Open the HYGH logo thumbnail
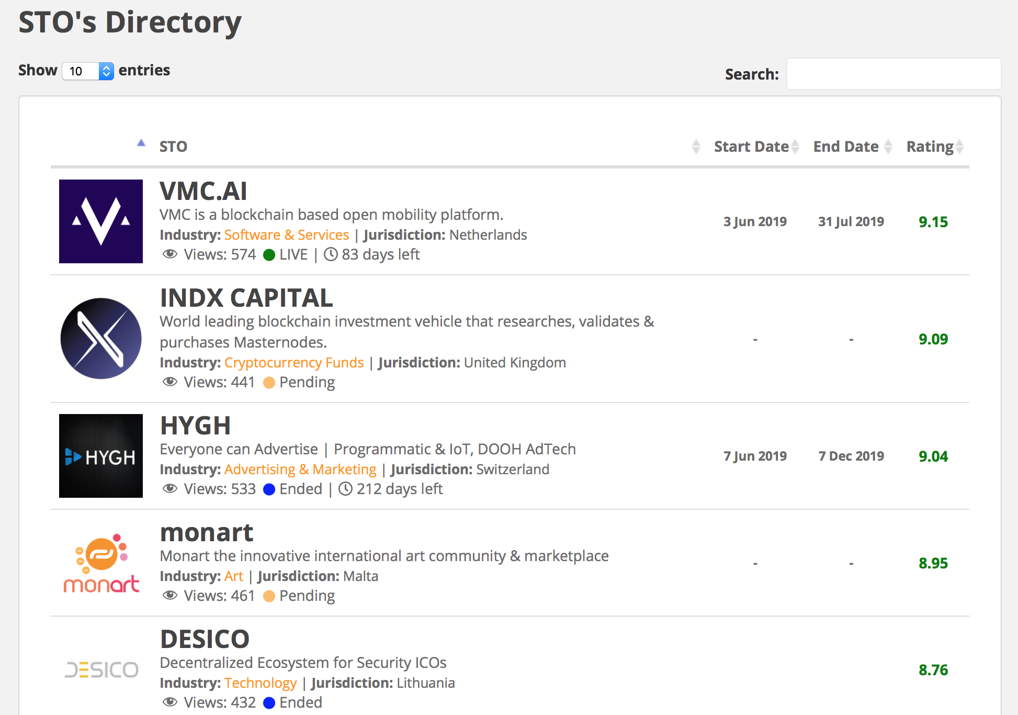The width and height of the screenshot is (1018, 715). coord(101,456)
